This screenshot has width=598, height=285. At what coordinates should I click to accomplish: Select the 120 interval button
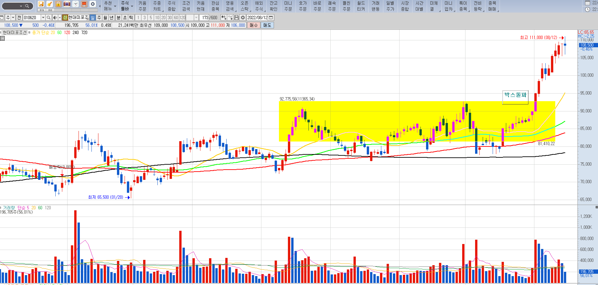coord(182,18)
